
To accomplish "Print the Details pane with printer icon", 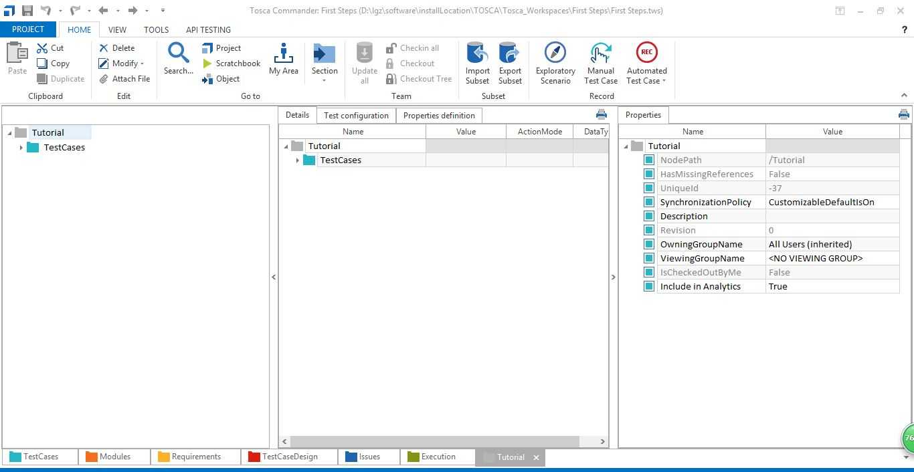I will pyautogui.click(x=602, y=115).
